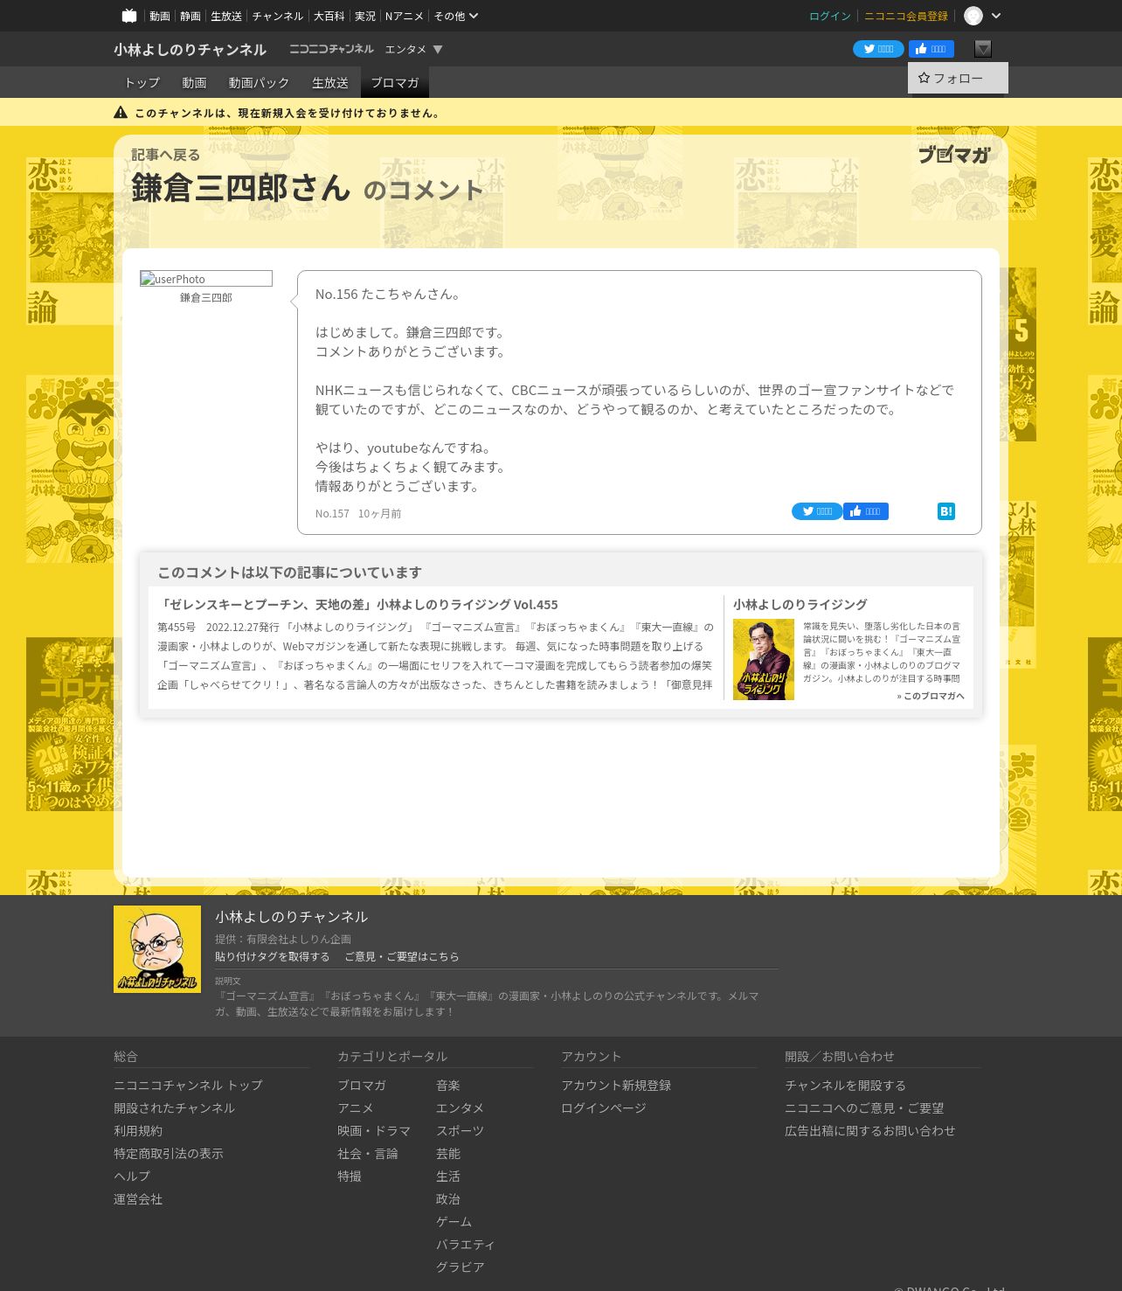Click the footer channel avatar icon
The height and width of the screenshot is (1291, 1122).
tap(157, 949)
